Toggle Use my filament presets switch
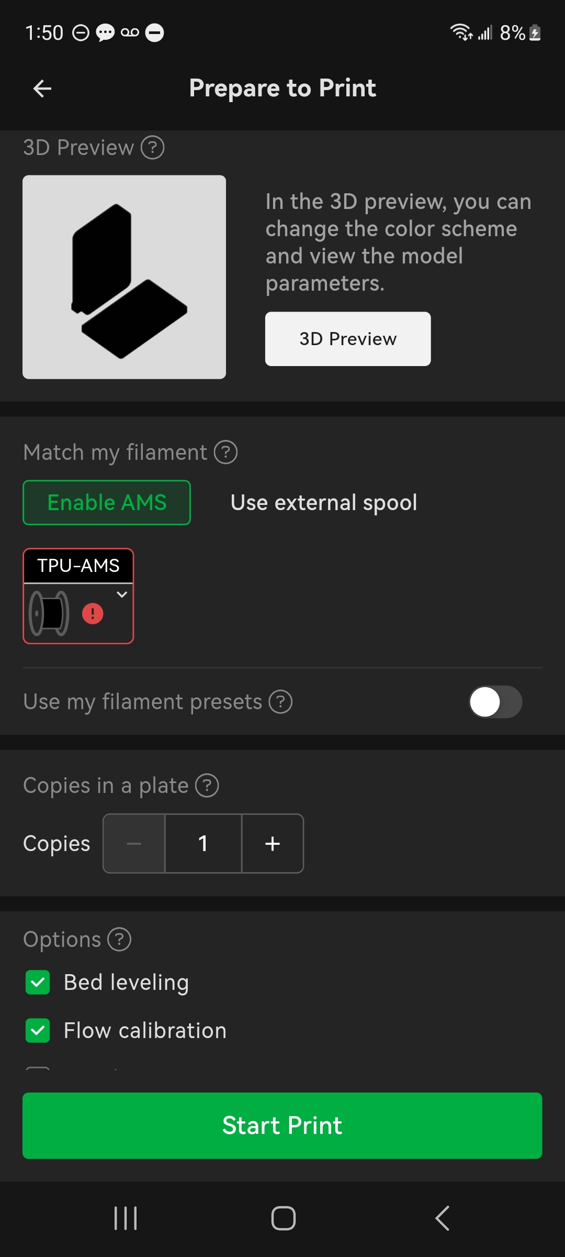The width and height of the screenshot is (565, 1257). (x=495, y=702)
